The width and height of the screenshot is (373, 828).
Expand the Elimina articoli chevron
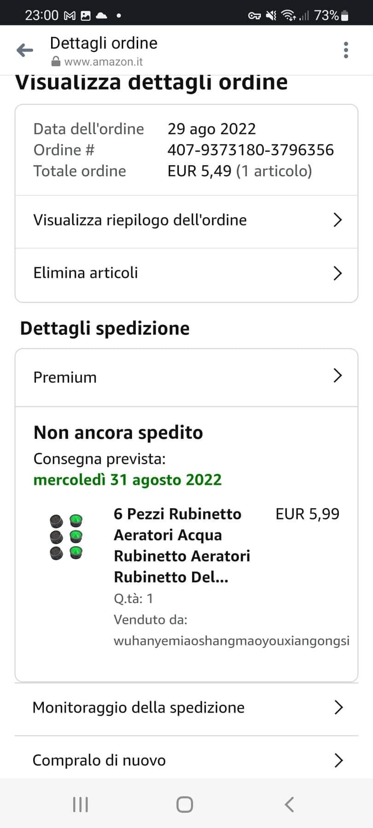pos(338,273)
